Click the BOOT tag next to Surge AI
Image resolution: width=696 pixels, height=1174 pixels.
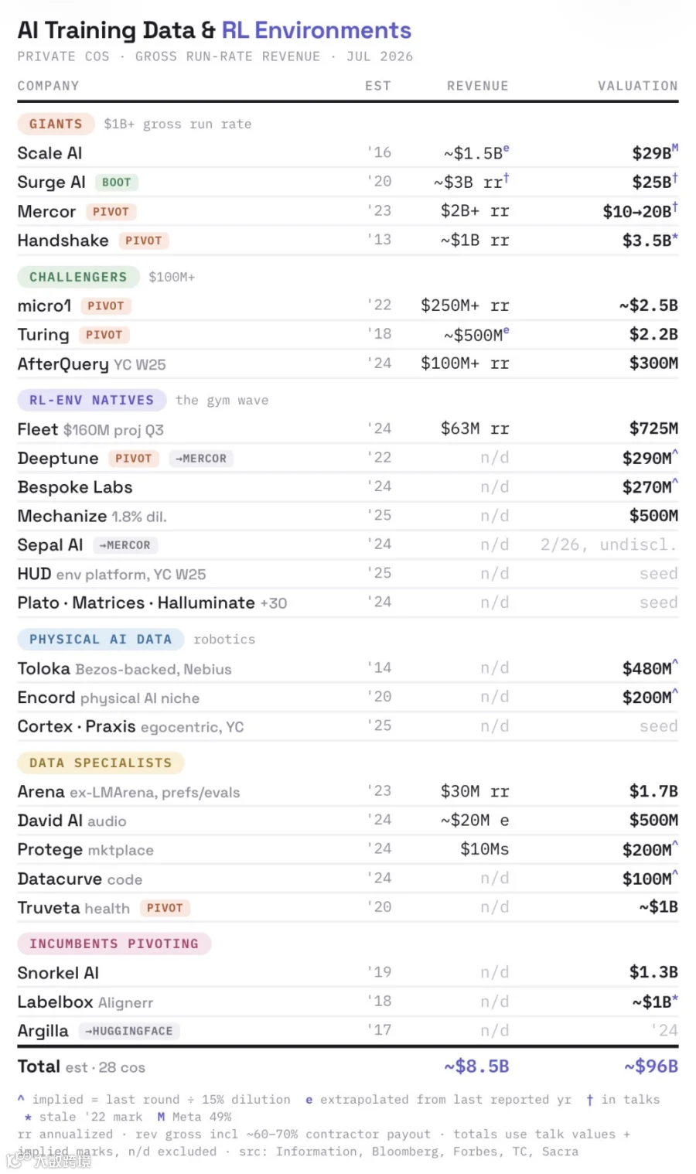(116, 183)
